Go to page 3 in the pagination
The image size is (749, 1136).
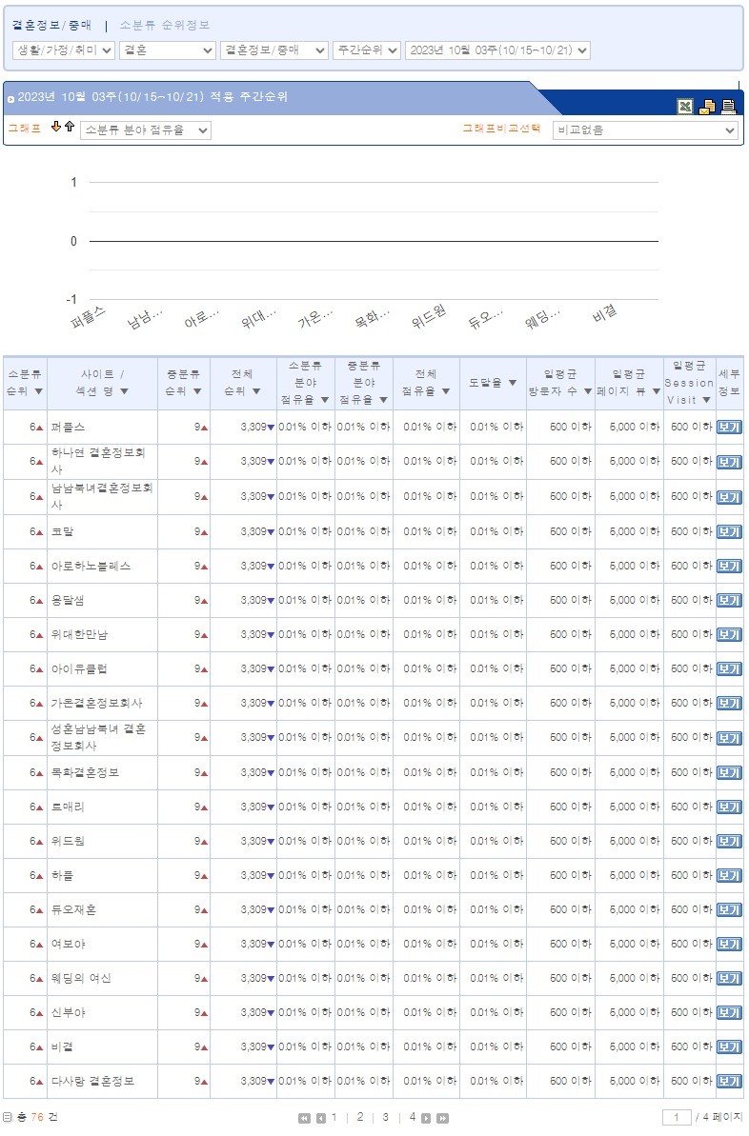(x=385, y=1117)
